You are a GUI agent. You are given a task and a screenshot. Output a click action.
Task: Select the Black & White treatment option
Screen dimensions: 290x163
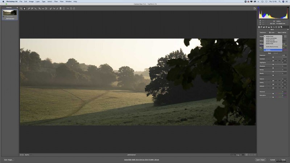click(281, 33)
